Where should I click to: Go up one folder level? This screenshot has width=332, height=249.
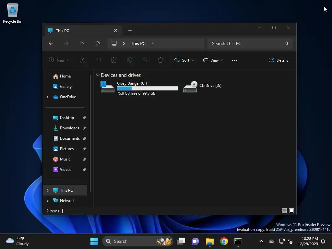82,43
